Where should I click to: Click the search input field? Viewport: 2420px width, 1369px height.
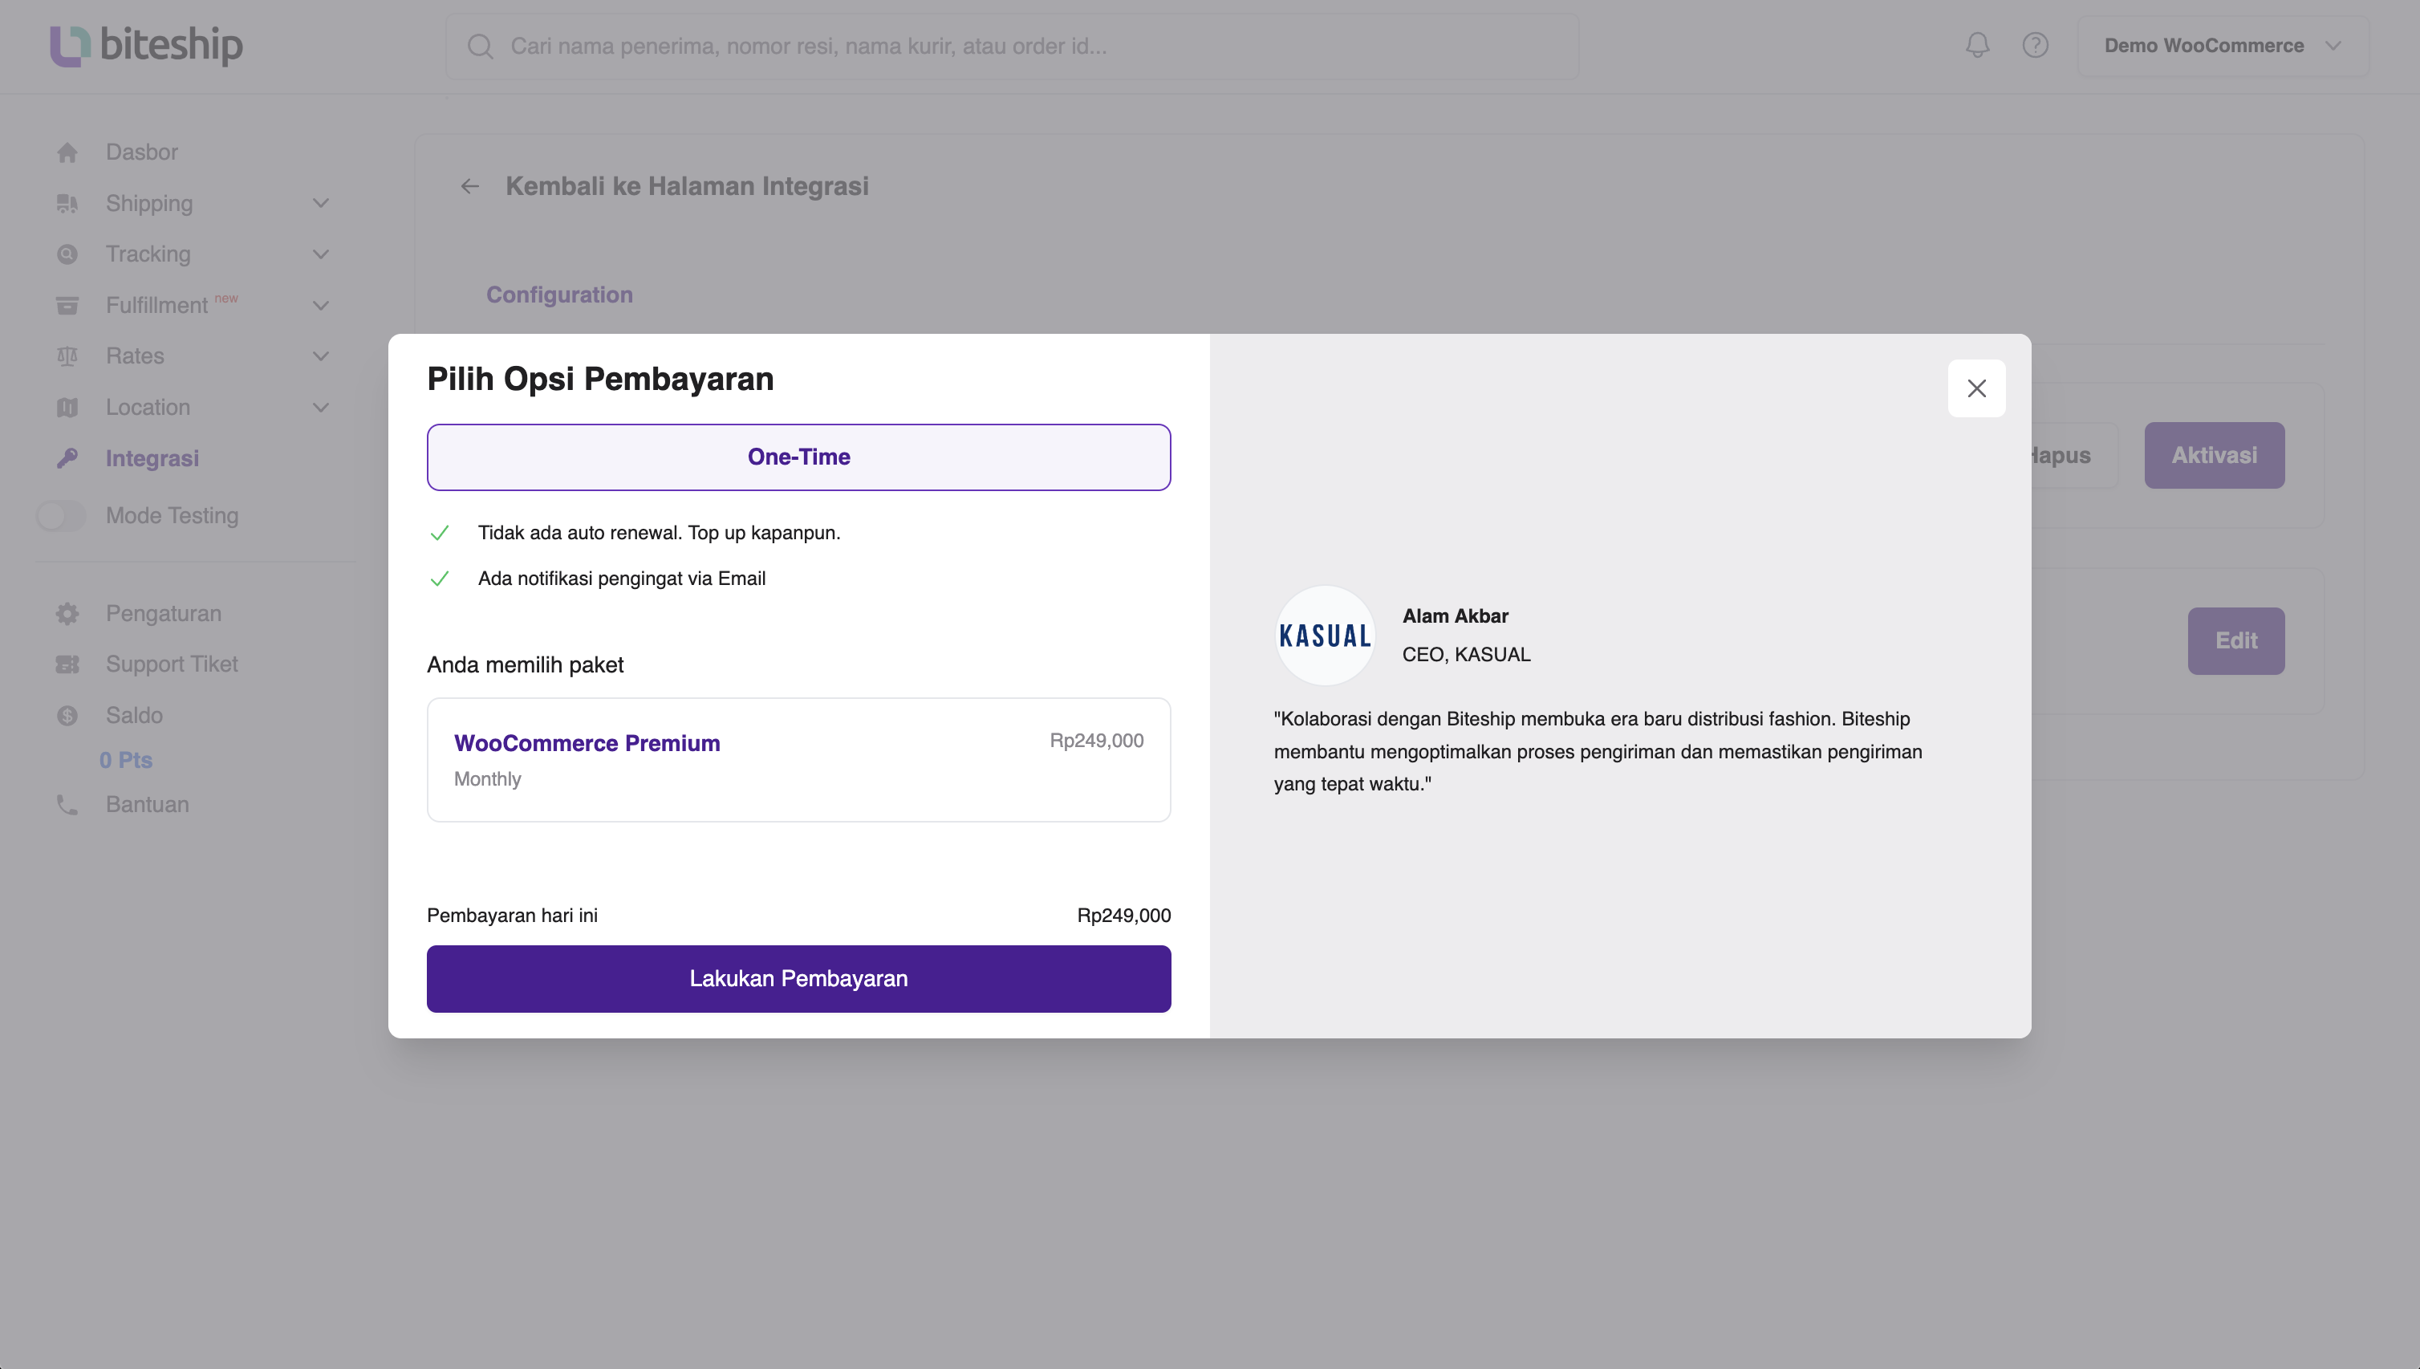pos(1012,46)
